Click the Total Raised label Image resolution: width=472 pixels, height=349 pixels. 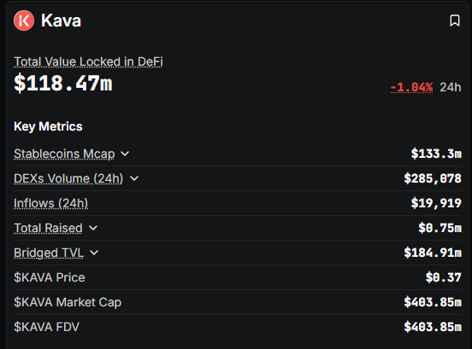pyautogui.click(x=48, y=228)
